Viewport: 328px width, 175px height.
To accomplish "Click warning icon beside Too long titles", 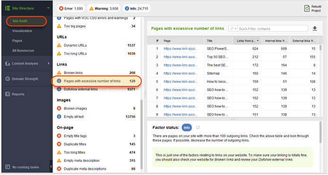I will coord(59,152).
